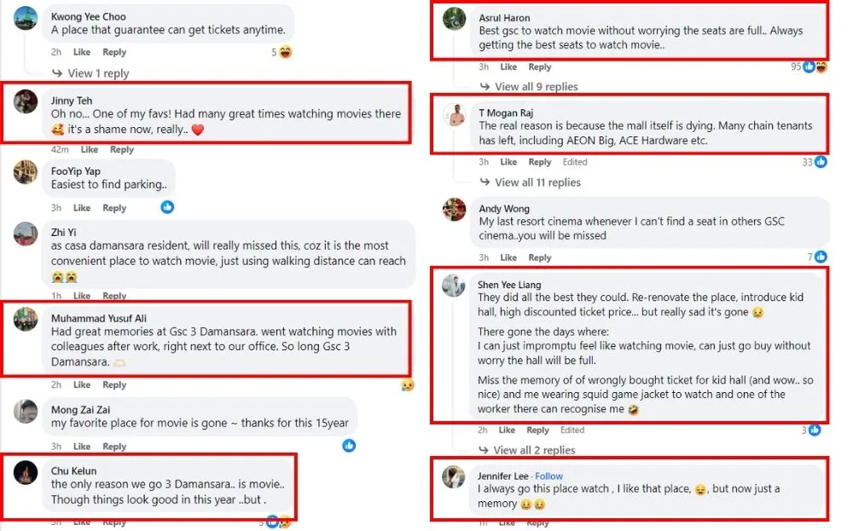Click the like reaction on Mong Zai Zai's comment
Image resolution: width=853 pixels, height=531 pixels.
click(x=349, y=446)
